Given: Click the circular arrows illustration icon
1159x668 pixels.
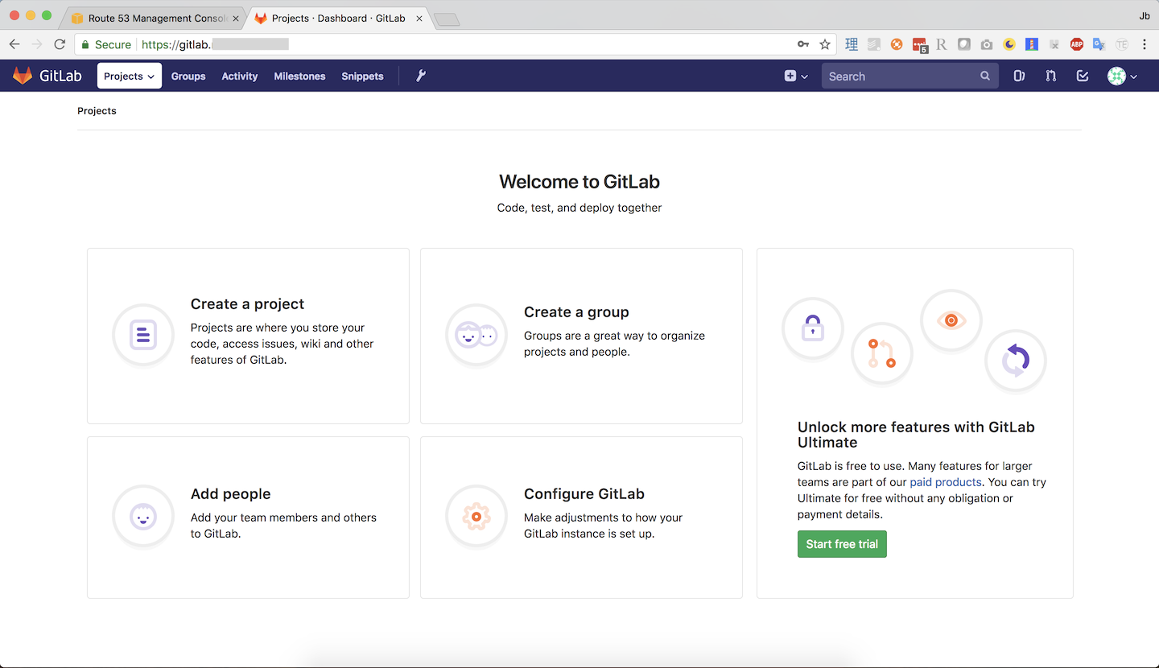Looking at the screenshot, I should click(x=1016, y=361).
